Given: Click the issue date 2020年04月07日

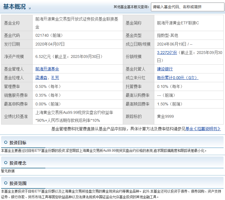Looking at the screenshot, I should point(50,44).
